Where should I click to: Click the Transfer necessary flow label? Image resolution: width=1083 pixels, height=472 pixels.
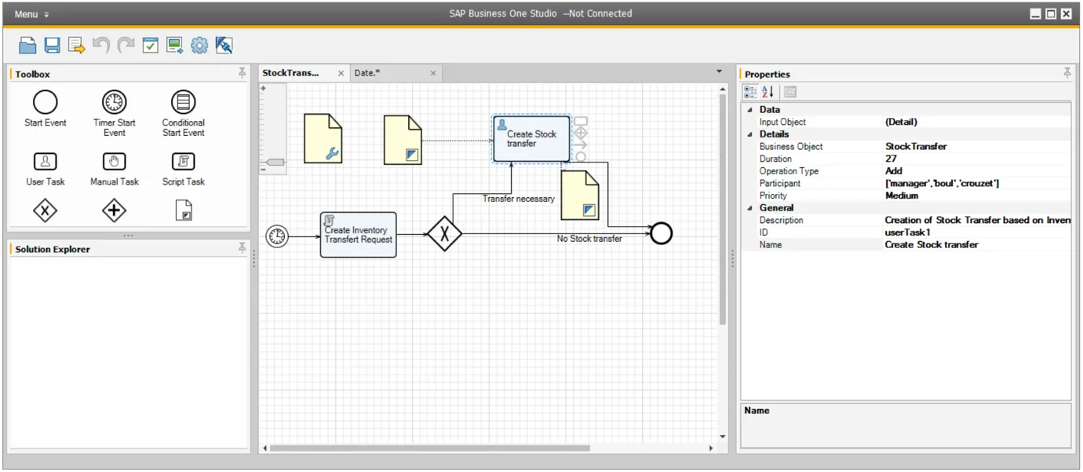coord(518,199)
